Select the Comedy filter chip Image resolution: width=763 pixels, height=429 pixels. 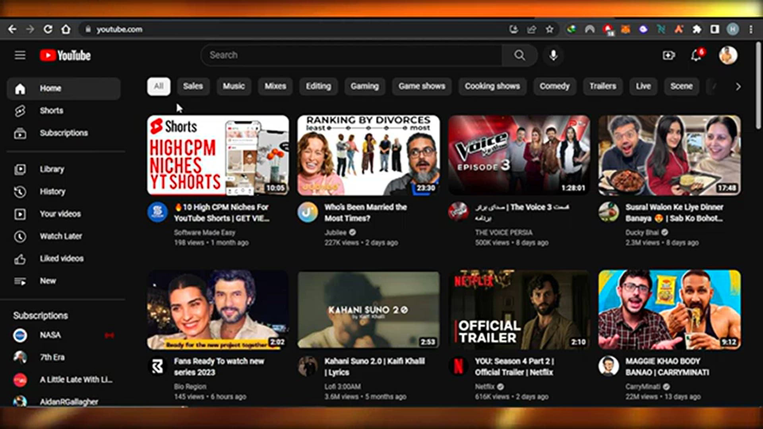[x=554, y=86]
